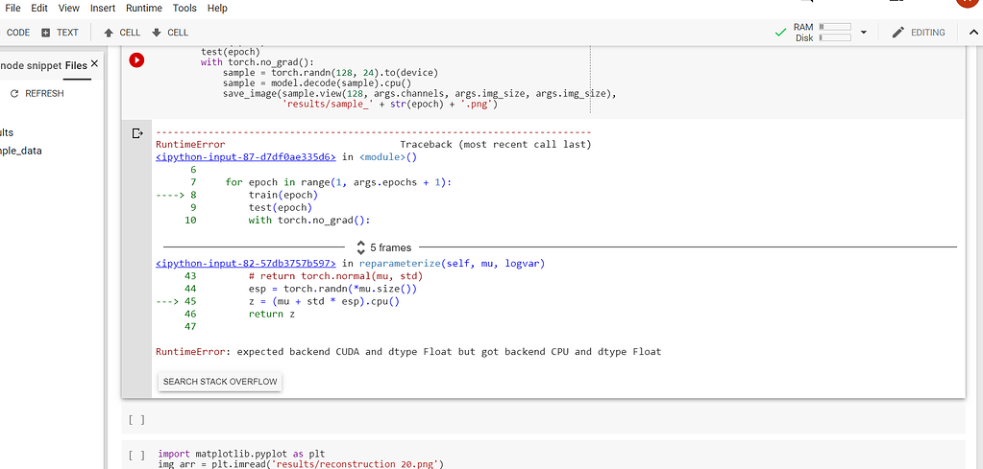Image resolution: width=983 pixels, height=469 pixels.
Task: Open the RAM/Disk runtime dropdown arrow
Action: (x=864, y=33)
